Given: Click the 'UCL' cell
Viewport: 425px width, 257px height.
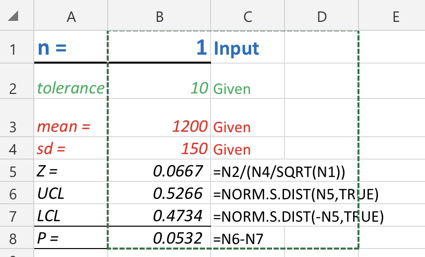Looking at the screenshot, I should pos(71,193).
